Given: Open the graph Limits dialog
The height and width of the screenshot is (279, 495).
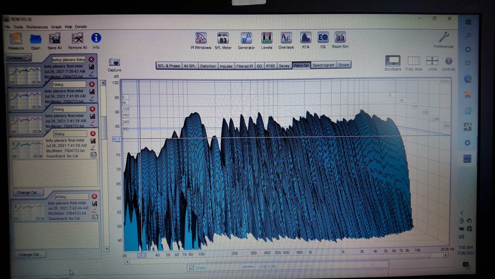Looking at the screenshot, I should coord(432,63).
